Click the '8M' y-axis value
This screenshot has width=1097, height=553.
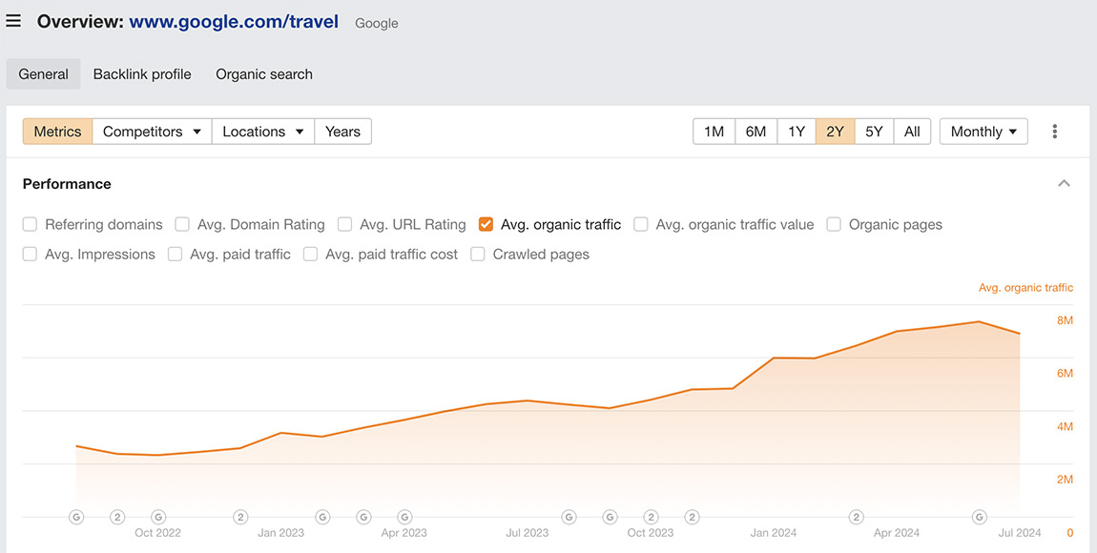(1065, 320)
